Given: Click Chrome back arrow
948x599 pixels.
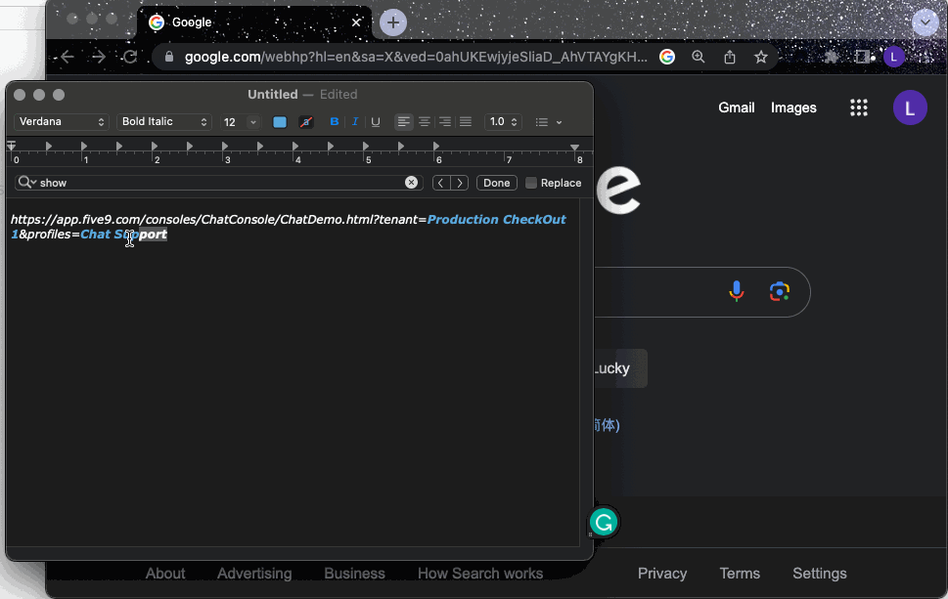Looking at the screenshot, I should tap(68, 57).
